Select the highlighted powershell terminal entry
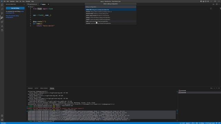The image size is (221, 124). pyautogui.click(x=200, y=93)
